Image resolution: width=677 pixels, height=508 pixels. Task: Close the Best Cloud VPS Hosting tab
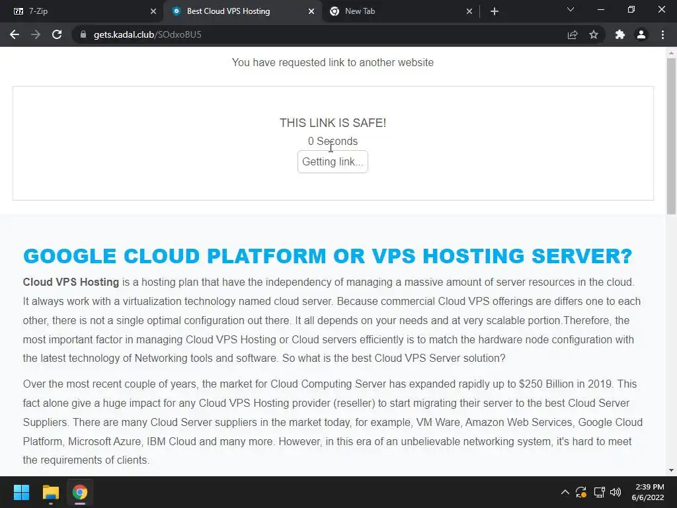(x=311, y=11)
